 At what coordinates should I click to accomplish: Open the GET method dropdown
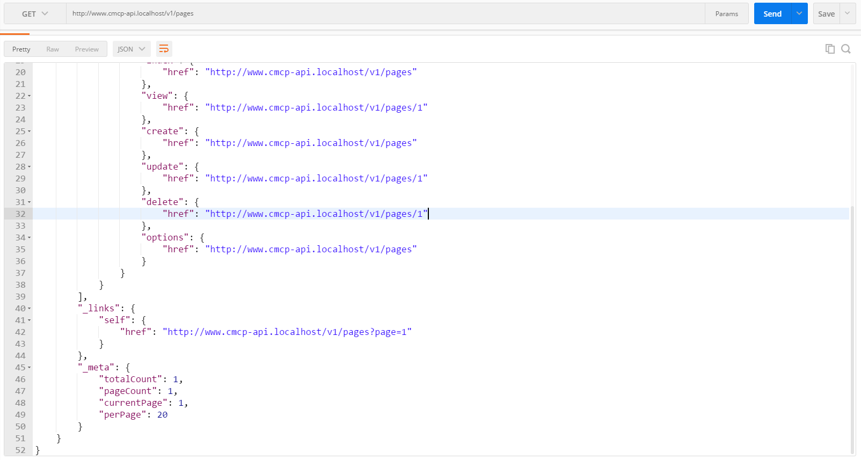[x=35, y=14]
